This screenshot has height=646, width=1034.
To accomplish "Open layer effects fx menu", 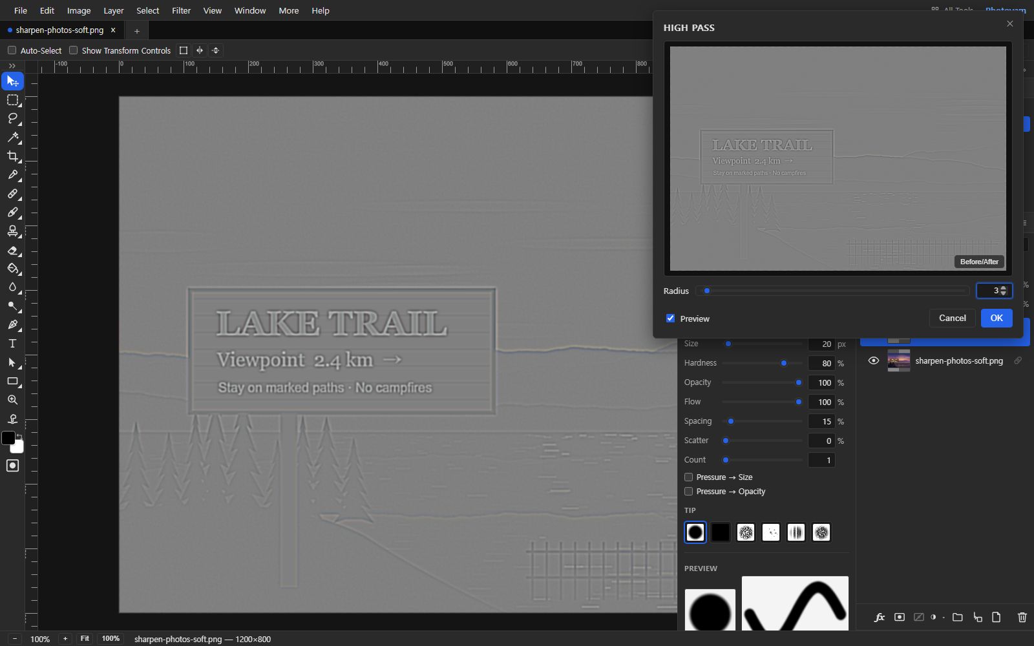I will point(880,618).
